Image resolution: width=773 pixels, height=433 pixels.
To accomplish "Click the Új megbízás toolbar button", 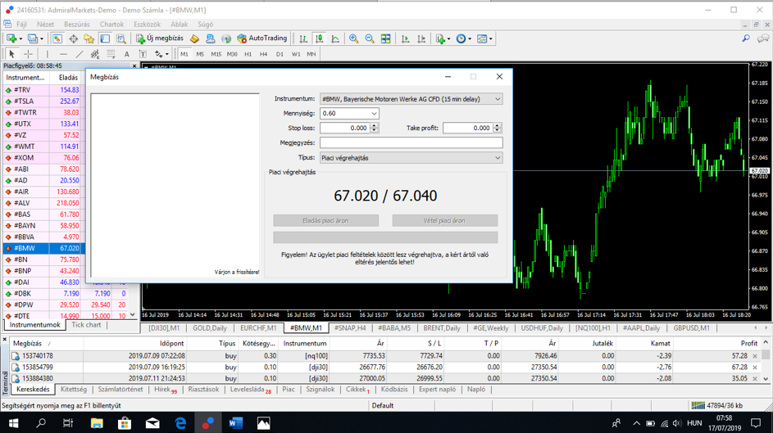I will pos(160,38).
